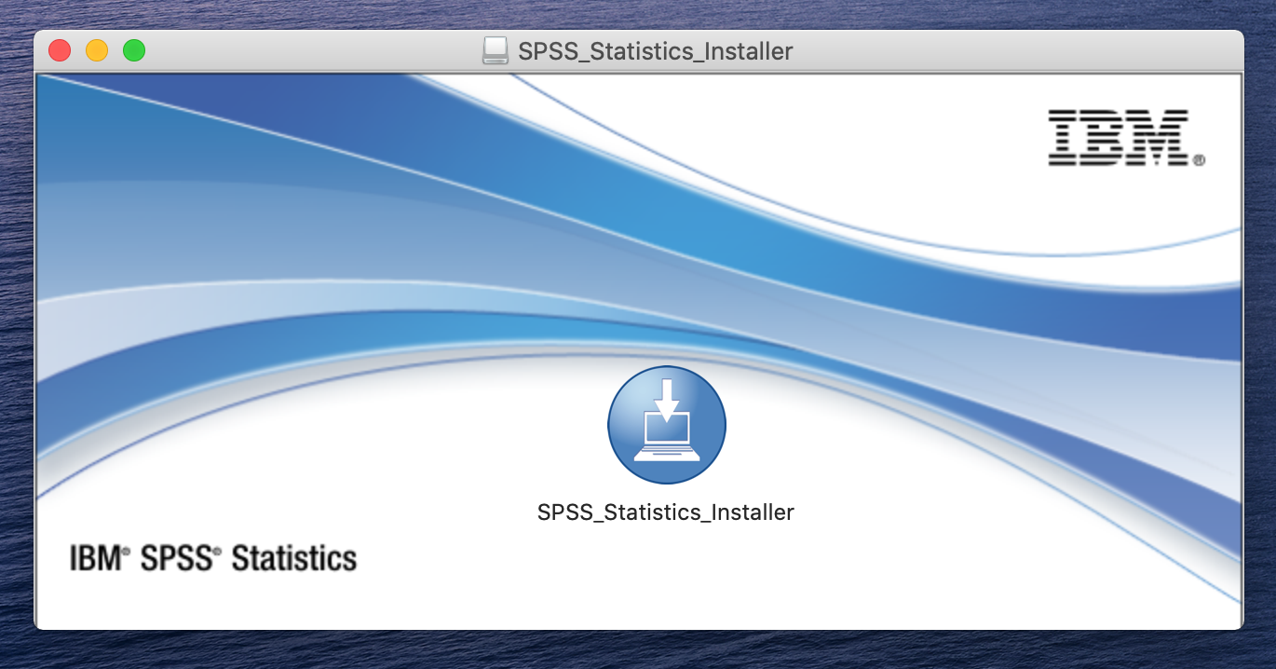Close the installer window with red button
This screenshot has width=1276, height=669.
(60, 51)
